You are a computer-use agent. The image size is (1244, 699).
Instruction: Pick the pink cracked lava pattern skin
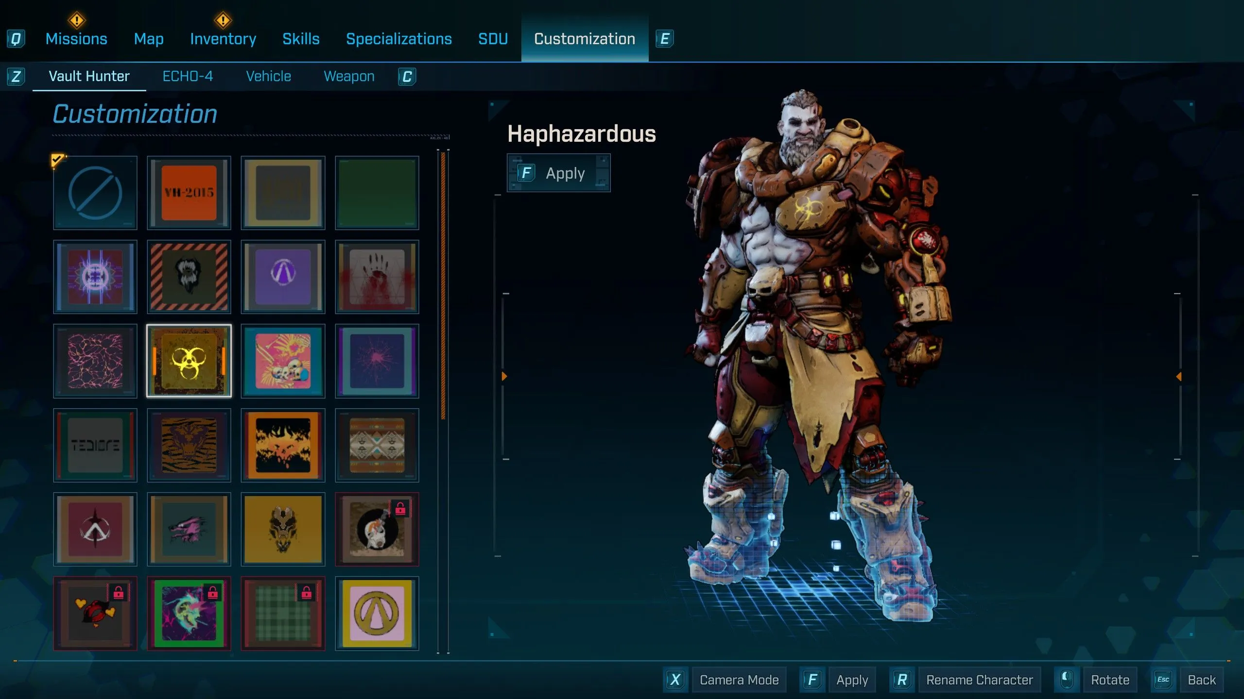95,361
